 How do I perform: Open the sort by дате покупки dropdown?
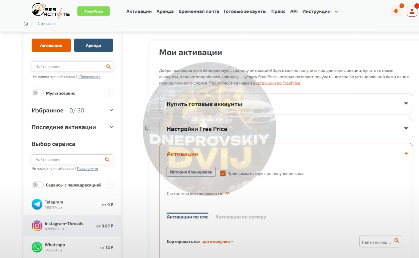pos(218,242)
